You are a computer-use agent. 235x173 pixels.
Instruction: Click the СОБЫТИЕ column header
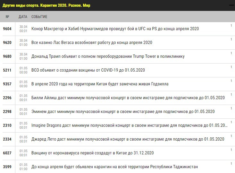[39, 16]
